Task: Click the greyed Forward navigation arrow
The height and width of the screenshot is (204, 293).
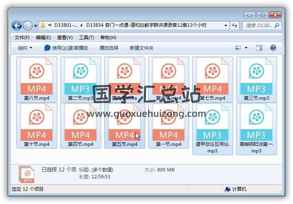Action: (28, 26)
